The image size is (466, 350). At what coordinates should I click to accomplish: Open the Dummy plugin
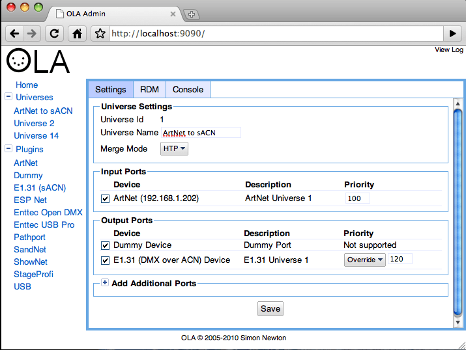pyautogui.click(x=28, y=175)
